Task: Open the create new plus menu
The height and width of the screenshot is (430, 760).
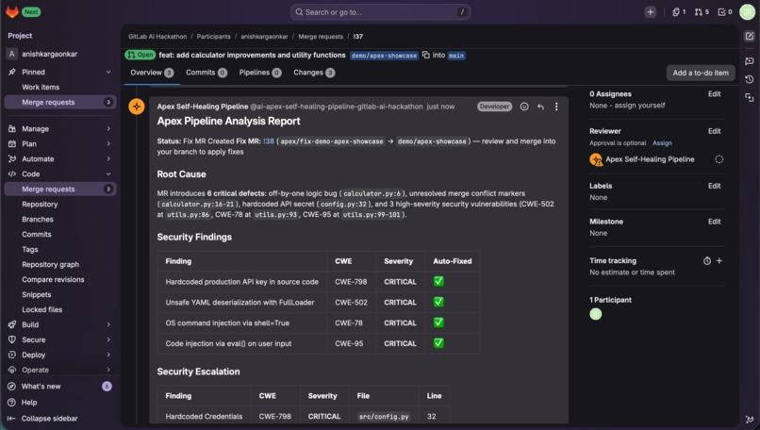Action: (x=650, y=12)
